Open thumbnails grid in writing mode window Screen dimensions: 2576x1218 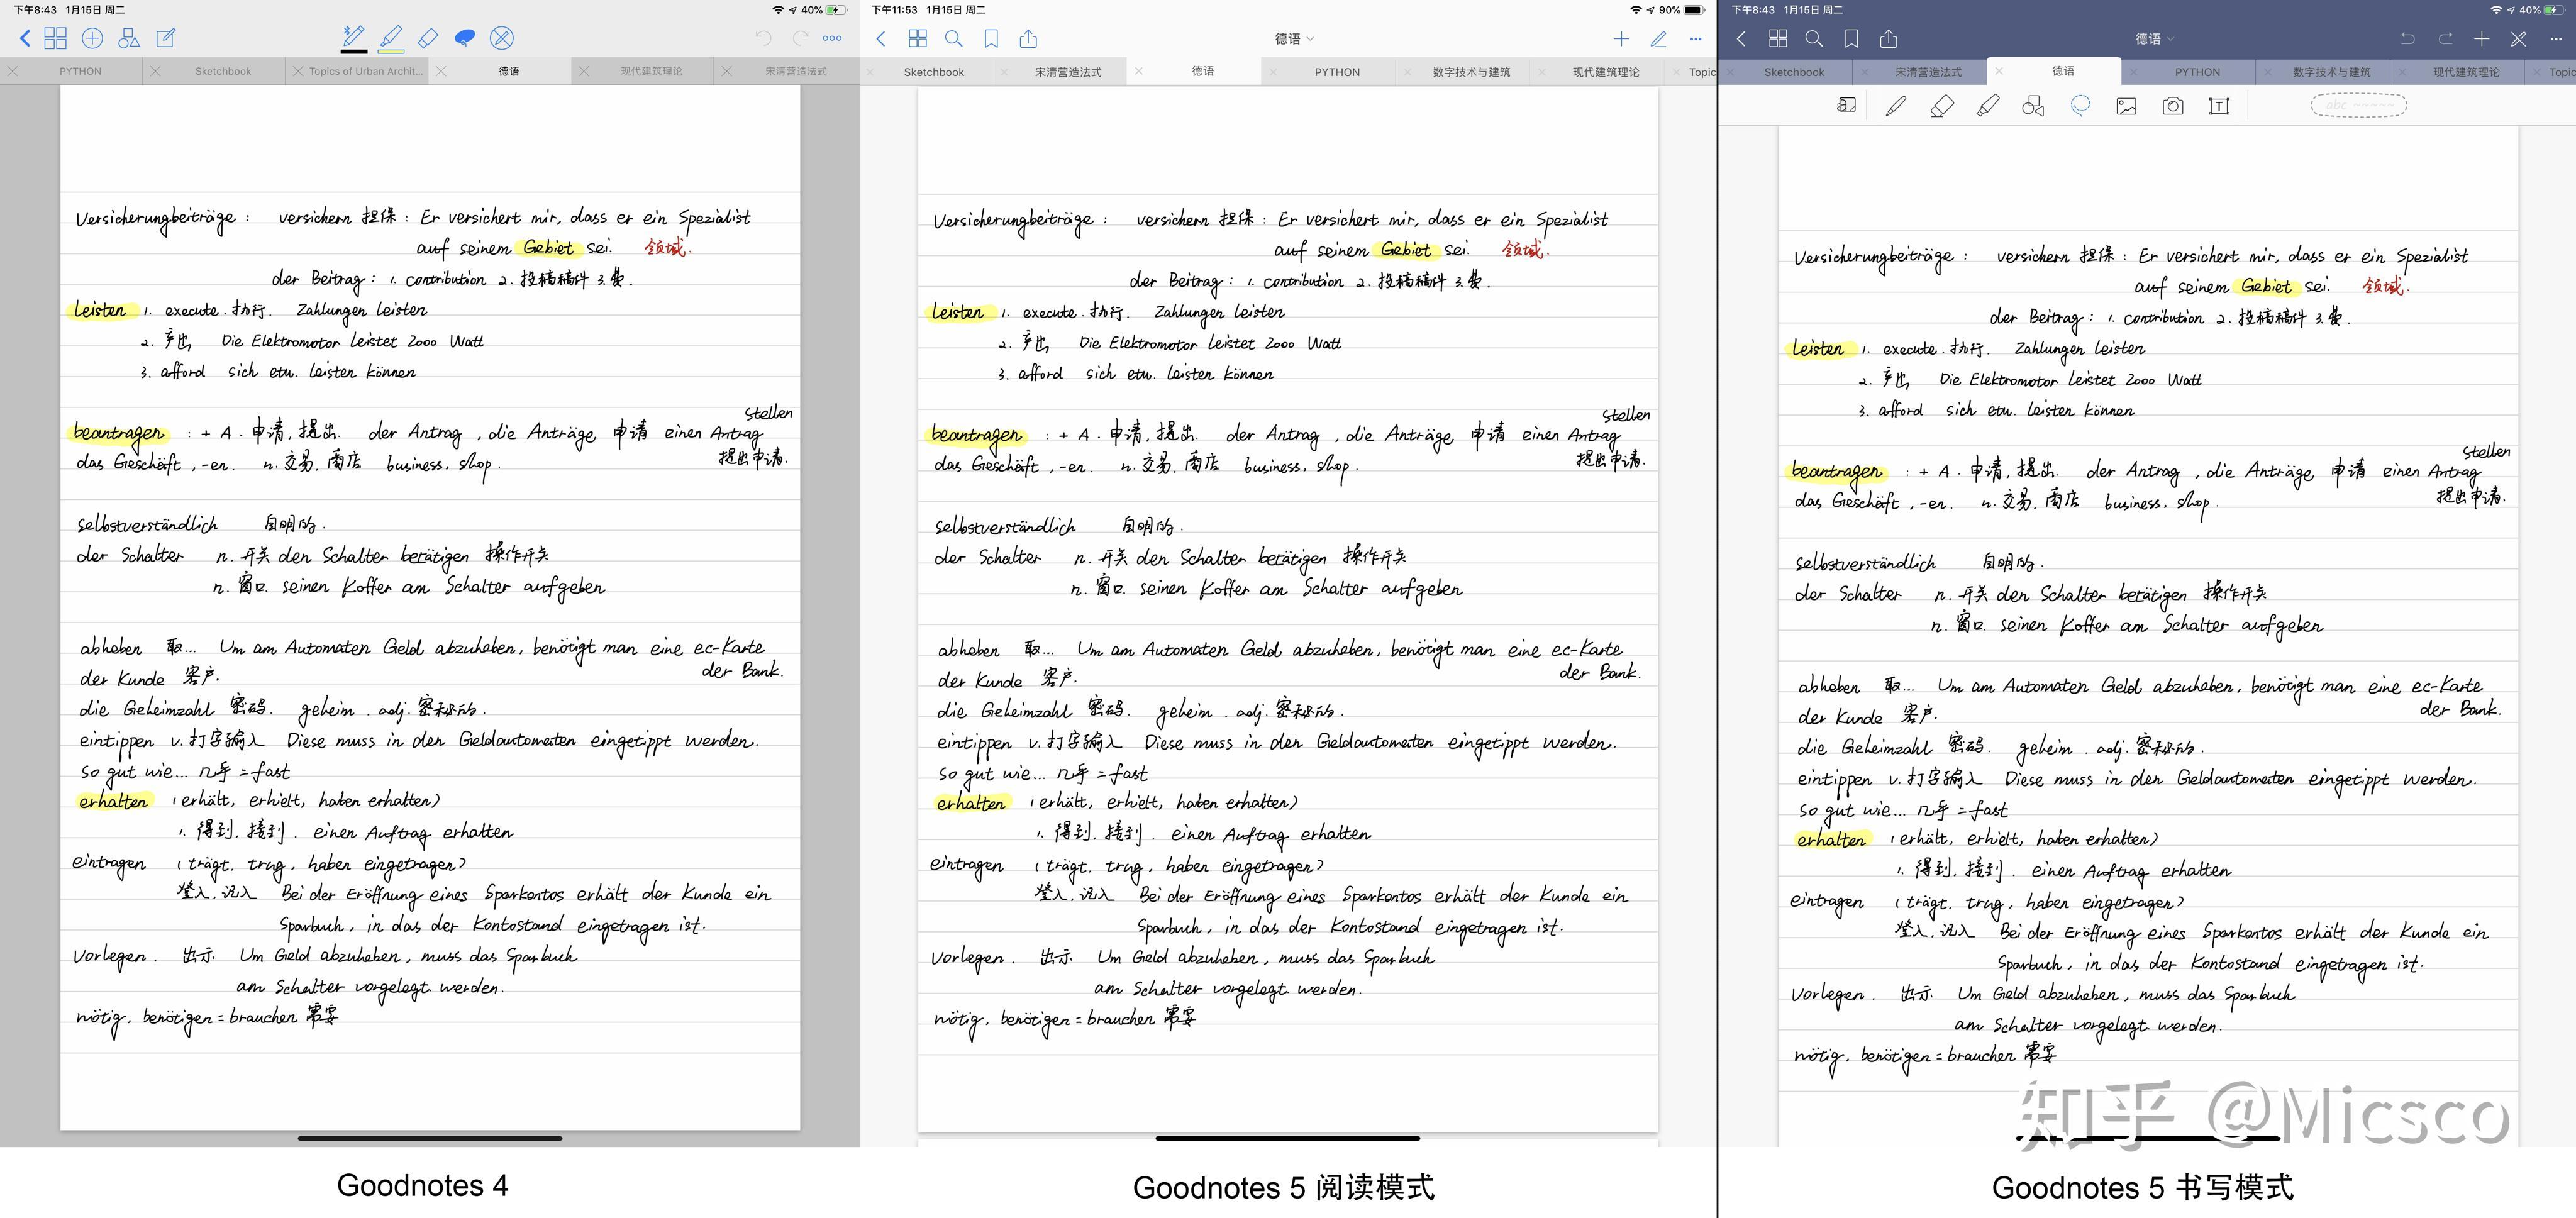point(1777,39)
